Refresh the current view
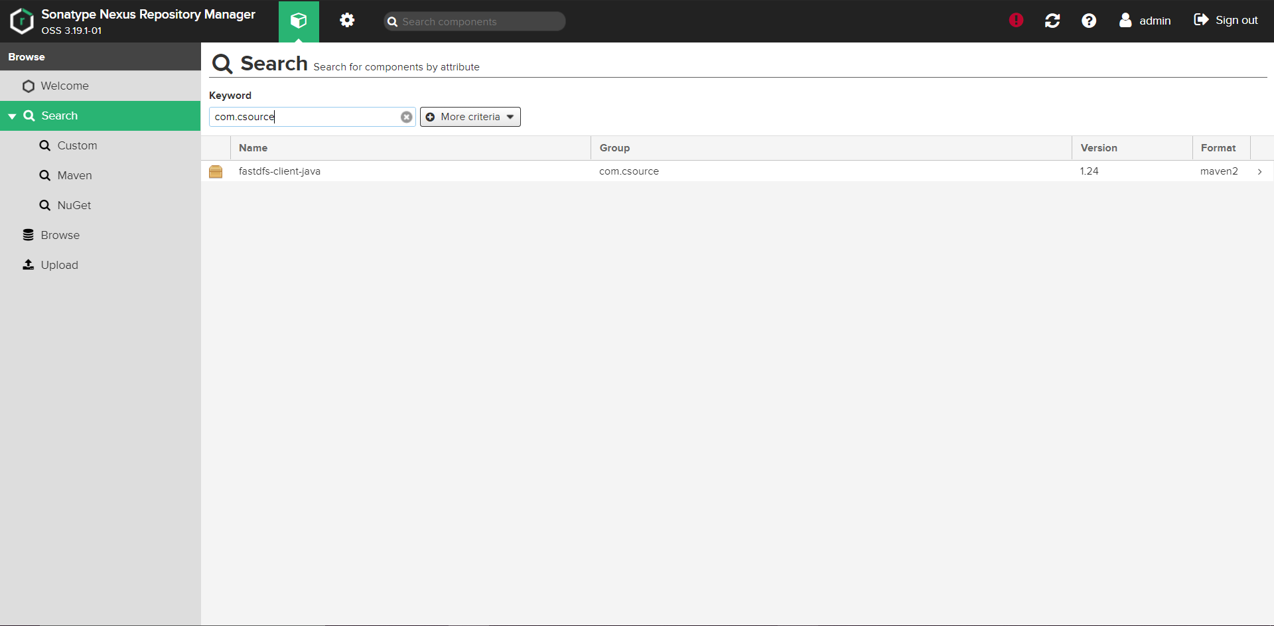 (x=1052, y=21)
